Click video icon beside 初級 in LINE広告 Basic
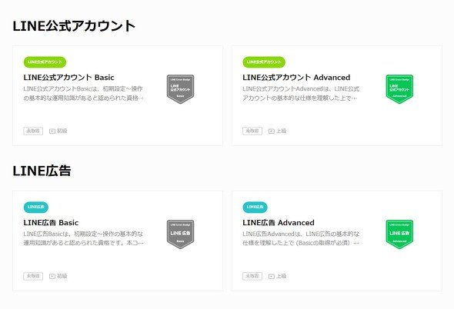The image size is (454, 309). [x=52, y=276]
